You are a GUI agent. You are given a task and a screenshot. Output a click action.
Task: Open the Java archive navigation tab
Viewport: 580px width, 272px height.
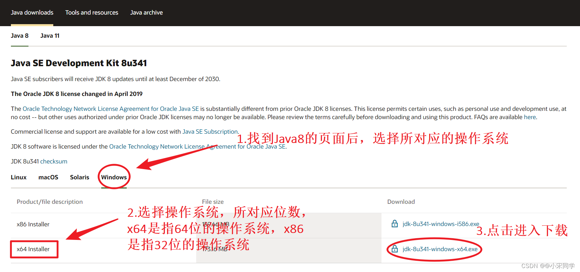point(146,13)
